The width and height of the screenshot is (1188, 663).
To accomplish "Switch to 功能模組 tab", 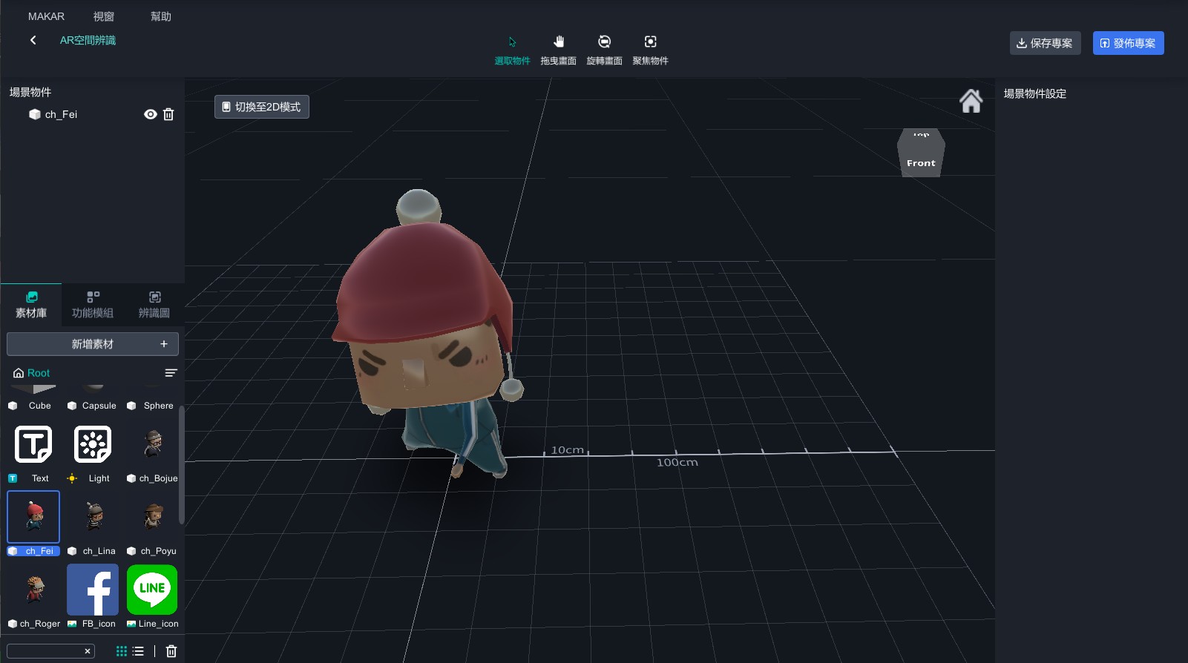I will (93, 305).
